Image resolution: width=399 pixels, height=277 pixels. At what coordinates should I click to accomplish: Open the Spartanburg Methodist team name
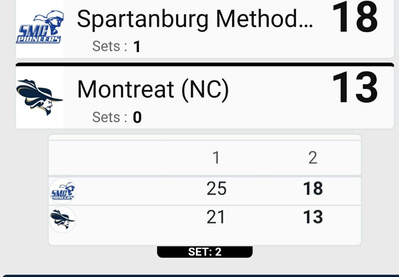(194, 19)
